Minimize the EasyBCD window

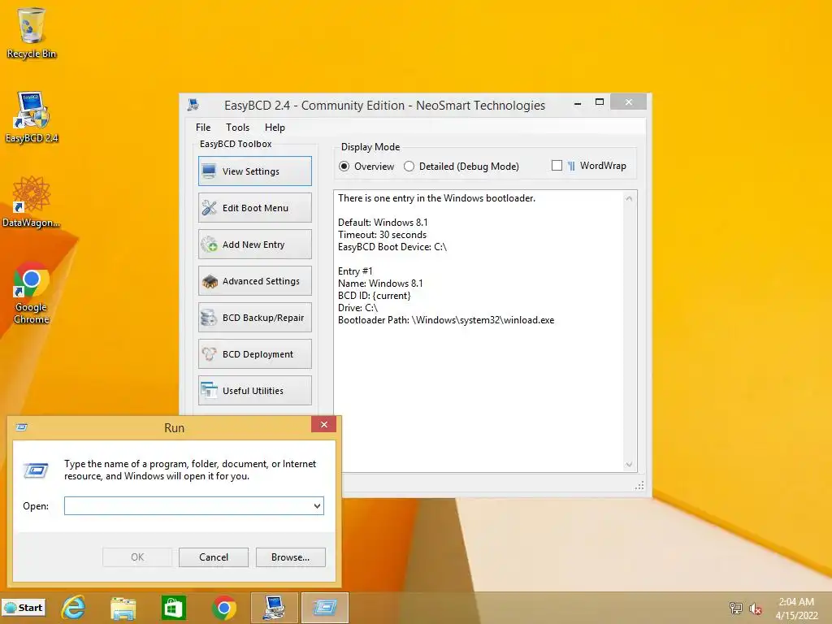click(x=578, y=103)
